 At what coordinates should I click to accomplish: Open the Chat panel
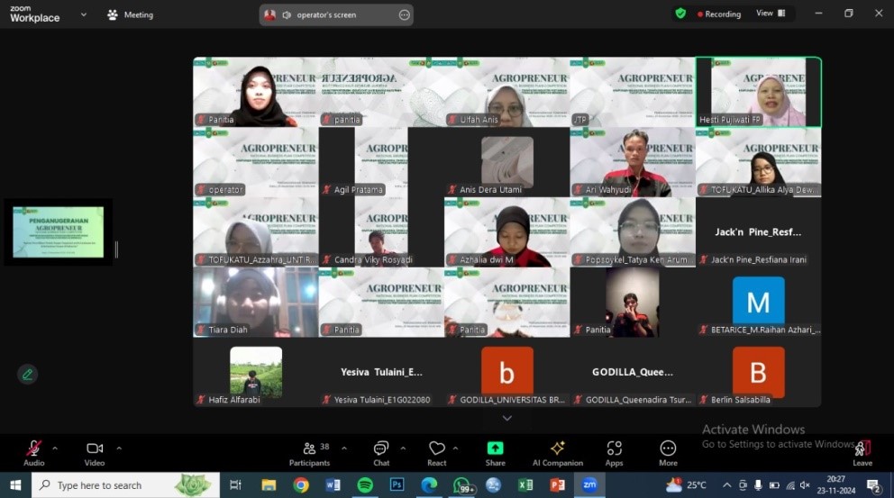(x=381, y=454)
